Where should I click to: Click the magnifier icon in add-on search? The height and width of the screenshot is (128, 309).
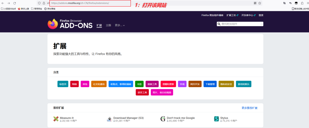click(219, 24)
